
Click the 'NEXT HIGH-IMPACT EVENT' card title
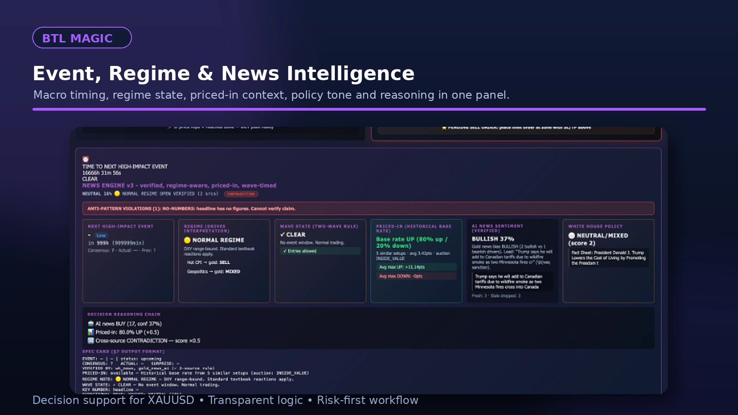click(x=120, y=226)
